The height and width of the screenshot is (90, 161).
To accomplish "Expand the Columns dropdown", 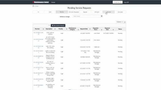I will pos(120,22).
